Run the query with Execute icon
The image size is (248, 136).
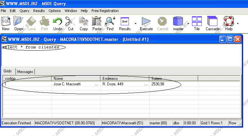pyautogui.click(x=146, y=23)
